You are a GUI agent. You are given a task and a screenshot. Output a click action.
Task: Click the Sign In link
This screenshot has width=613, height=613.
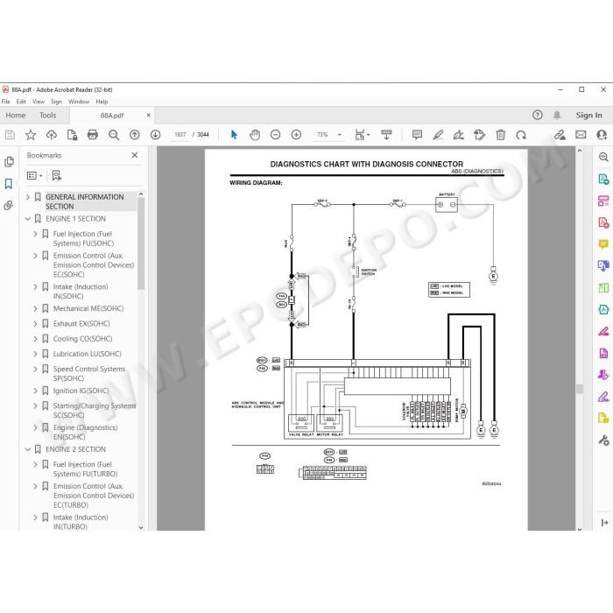coord(588,115)
